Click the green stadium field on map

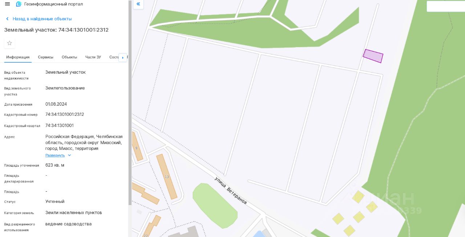click(215, 205)
